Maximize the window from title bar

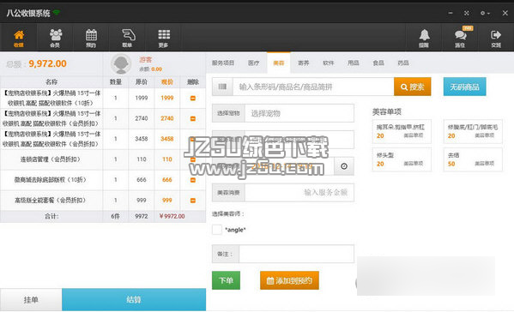pyautogui.click(x=466, y=13)
